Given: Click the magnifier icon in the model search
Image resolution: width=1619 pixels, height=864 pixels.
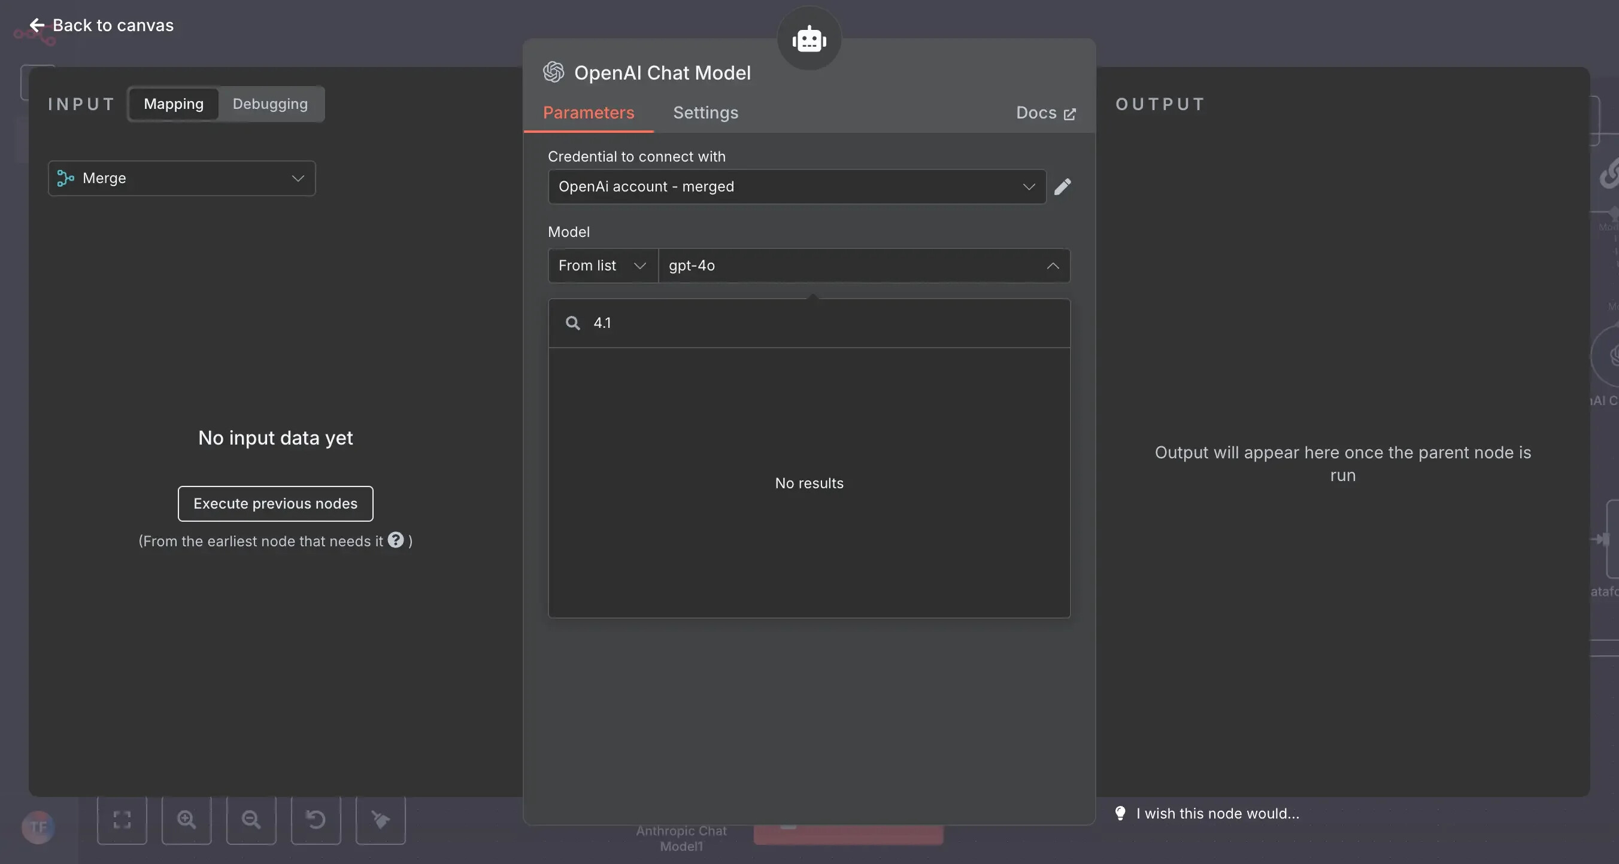Looking at the screenshot, I should pos(572,323).
